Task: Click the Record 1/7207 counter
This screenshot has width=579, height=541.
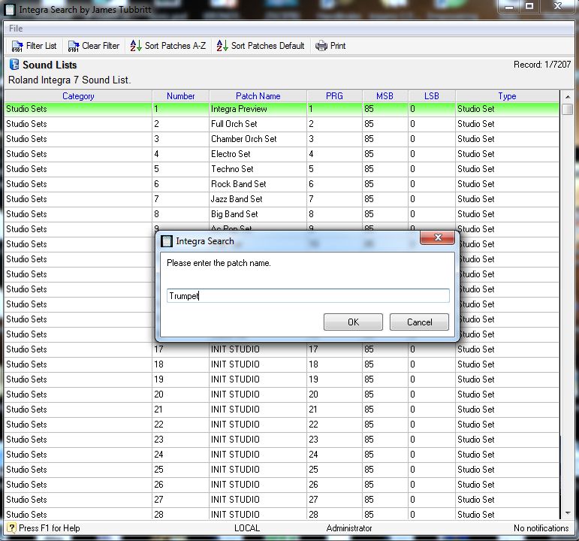Action: pyautogui.click(x=542, y=65)
